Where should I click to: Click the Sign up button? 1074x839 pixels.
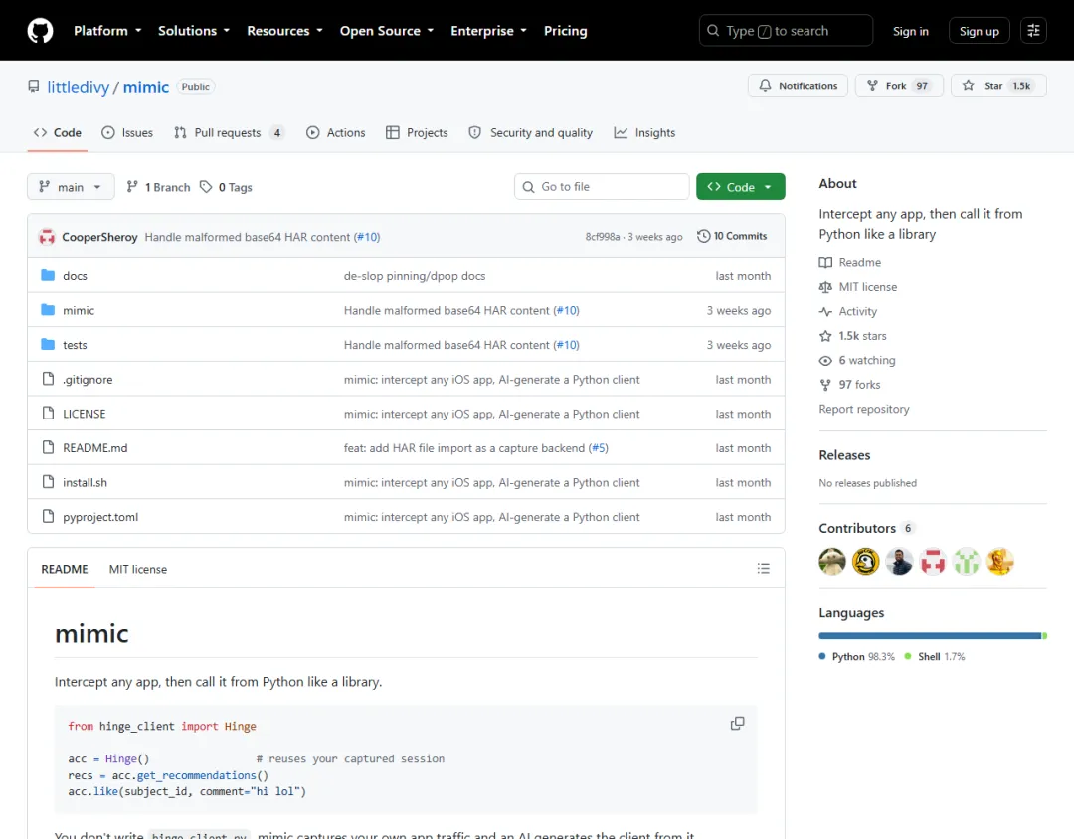(979, 31)
